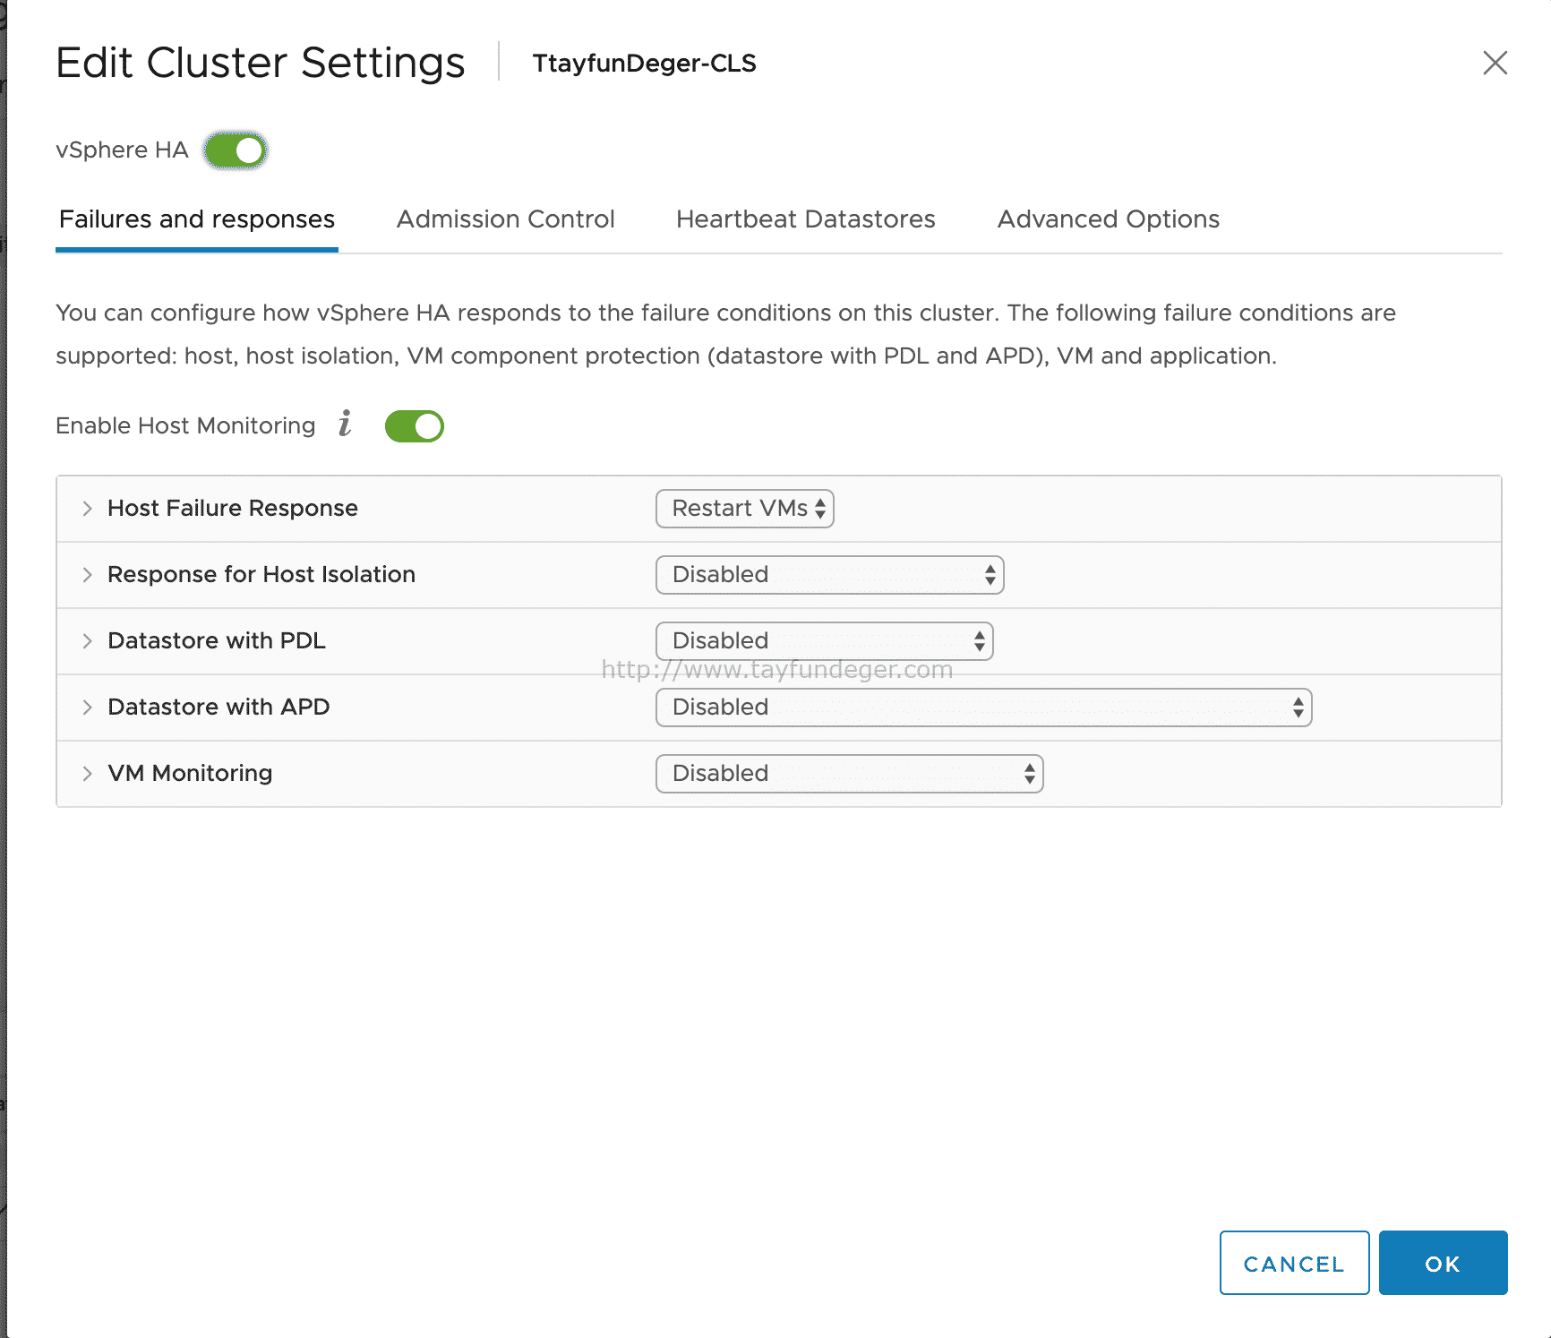Viewport: 1551px width, 1338px height.
Task: Open the Advanced Options tab
Action: tap(1109, 219)
